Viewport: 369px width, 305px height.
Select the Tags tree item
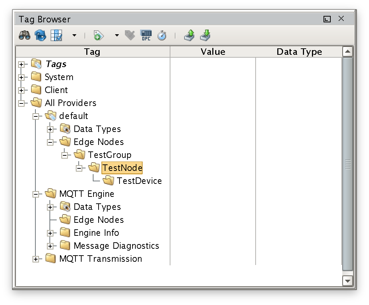56,64
